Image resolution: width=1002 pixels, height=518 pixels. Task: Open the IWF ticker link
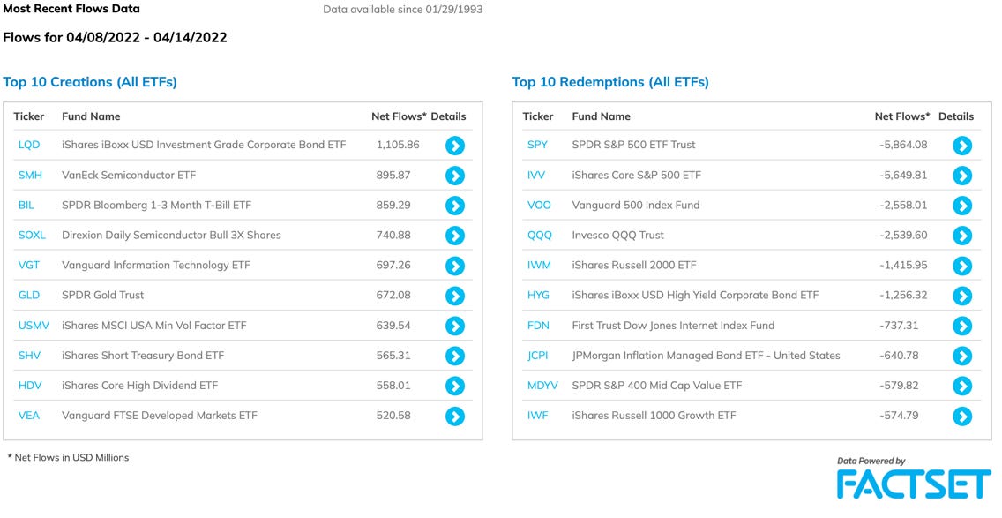tap(537, 415)
